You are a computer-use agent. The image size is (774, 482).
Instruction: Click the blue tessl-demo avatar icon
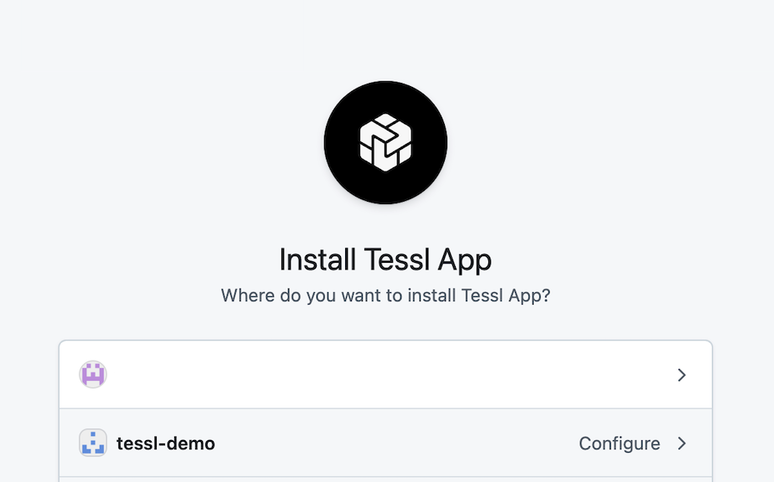[x=93, y=443]
